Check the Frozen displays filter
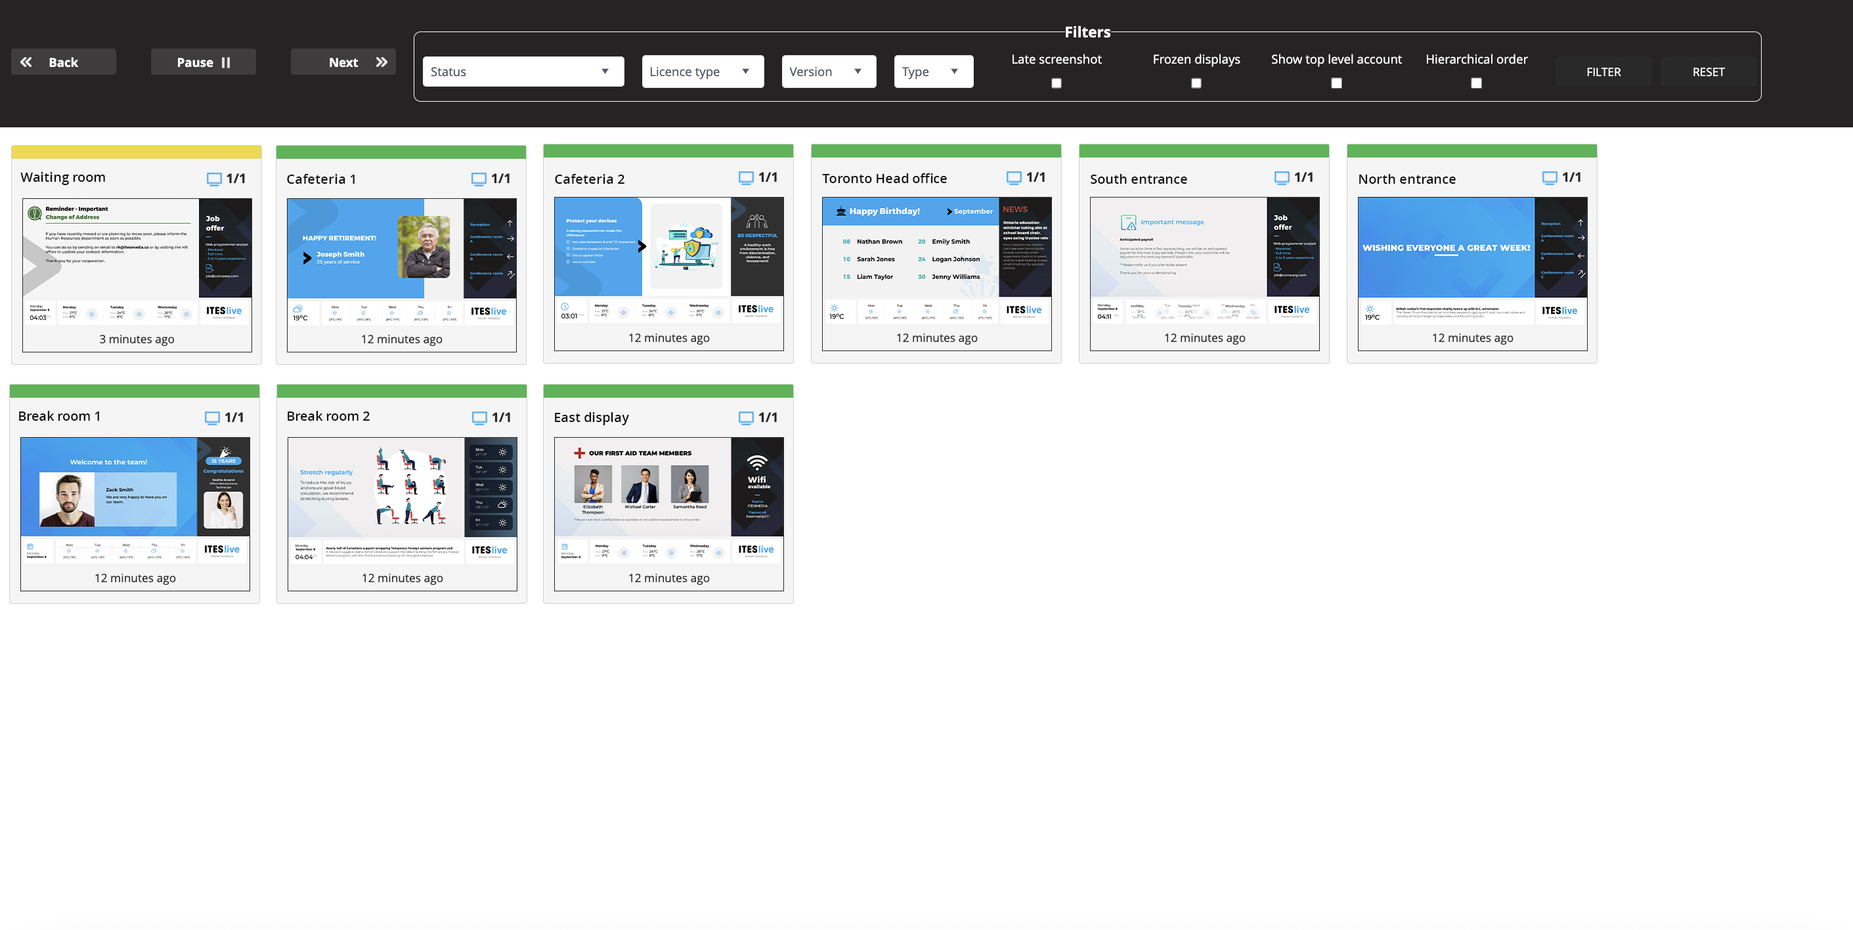1853x930 pixels. 1196,83
